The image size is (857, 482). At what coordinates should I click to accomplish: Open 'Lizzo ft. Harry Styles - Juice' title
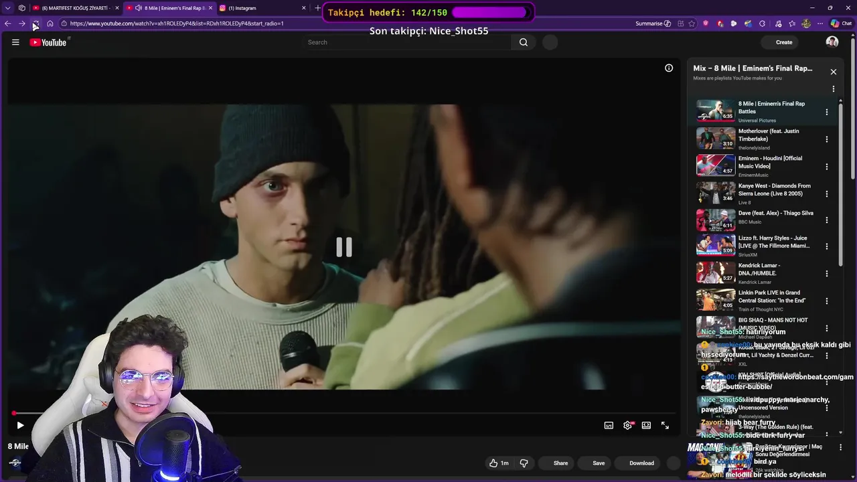[774, 242]
